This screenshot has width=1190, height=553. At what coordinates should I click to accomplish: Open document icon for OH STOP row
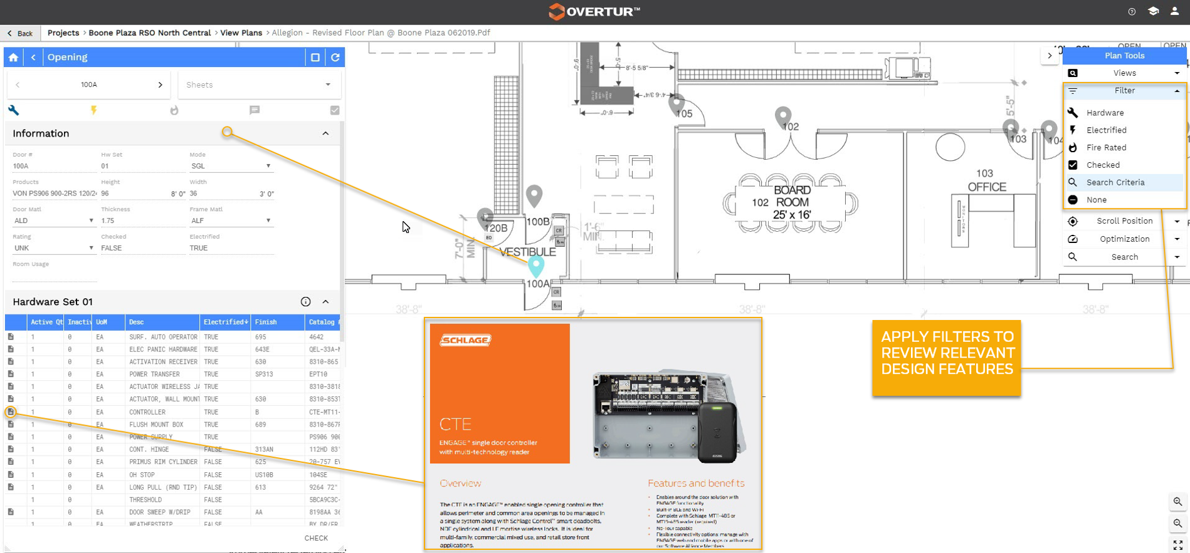tap(11, 475)
